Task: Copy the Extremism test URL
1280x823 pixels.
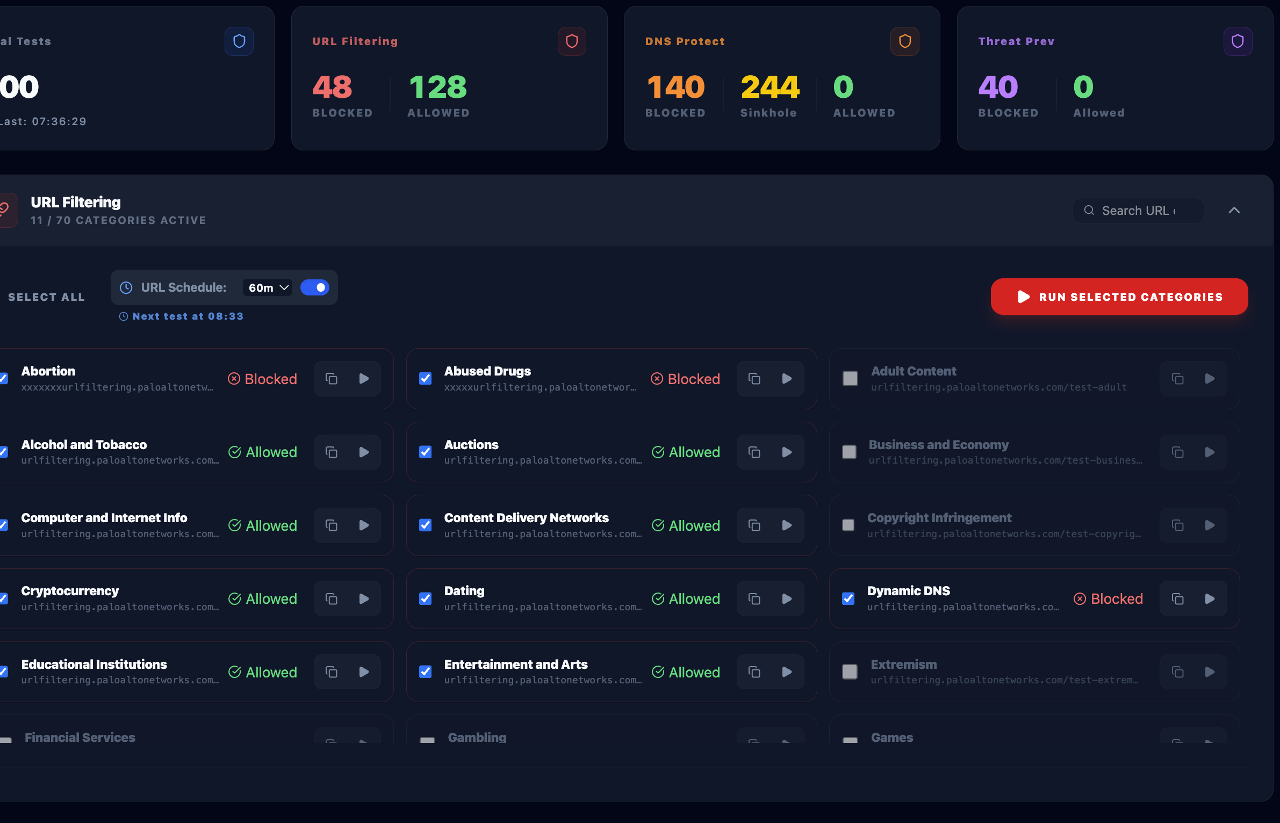Action: tap(1178, 672)
